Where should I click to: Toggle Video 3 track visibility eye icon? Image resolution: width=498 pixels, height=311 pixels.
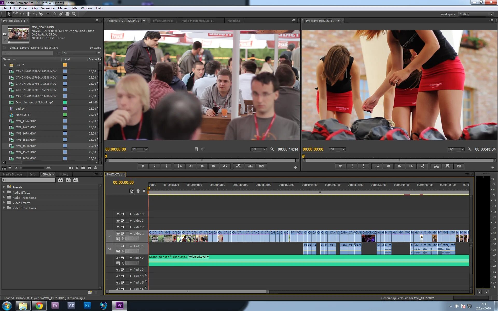[x=117, y=220]
